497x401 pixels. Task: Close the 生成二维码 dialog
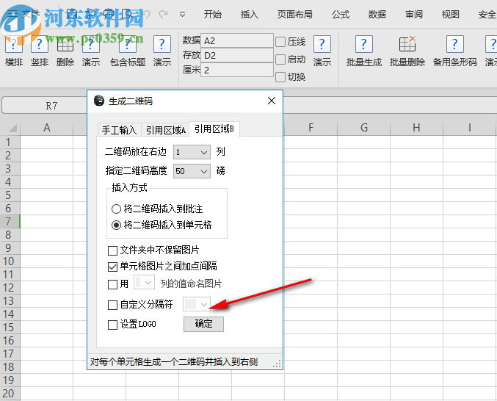pos(272,101)
